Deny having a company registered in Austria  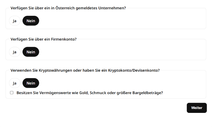(x=31, y=21)
